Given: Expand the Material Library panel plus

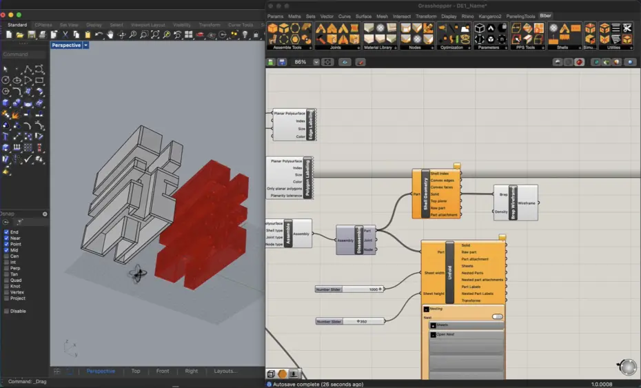Looking at the screenshot, I should coord(396,48).
